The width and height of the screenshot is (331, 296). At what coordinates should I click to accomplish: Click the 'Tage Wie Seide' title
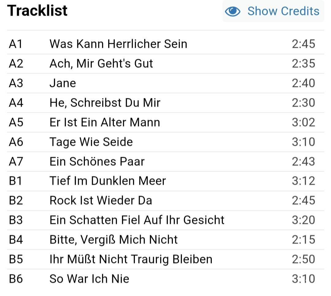click(x=91, y=142)
